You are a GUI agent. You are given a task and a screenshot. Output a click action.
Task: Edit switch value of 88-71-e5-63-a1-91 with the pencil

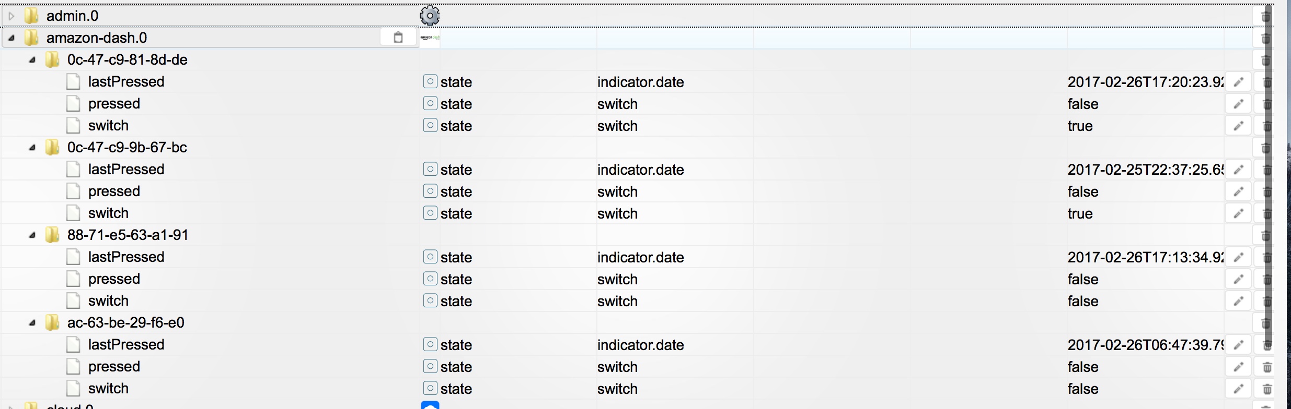pos(1238,301)
